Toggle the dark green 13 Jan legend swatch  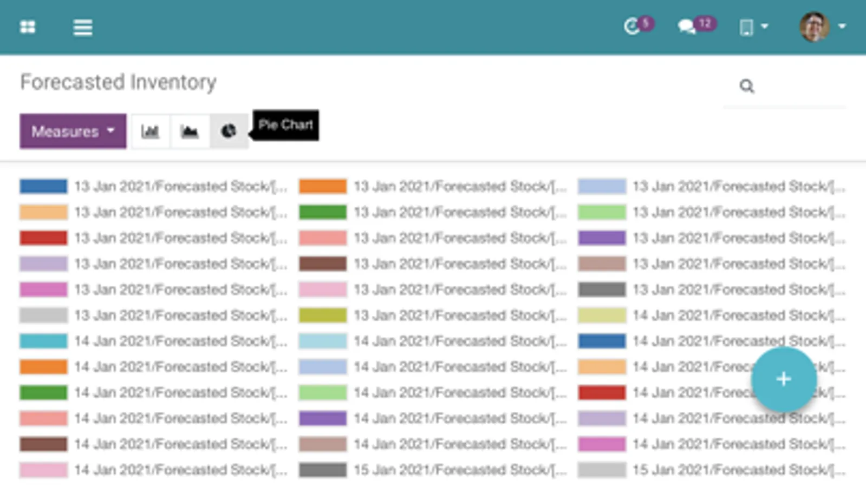(x=323, y=212)
